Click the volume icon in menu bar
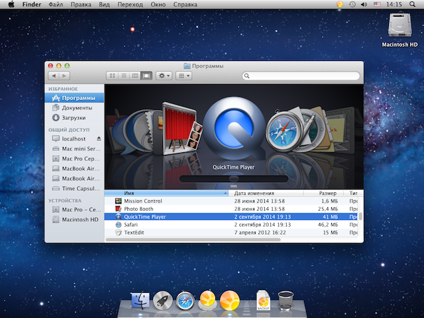Screen dimensions: 424x318 (364, 5)
